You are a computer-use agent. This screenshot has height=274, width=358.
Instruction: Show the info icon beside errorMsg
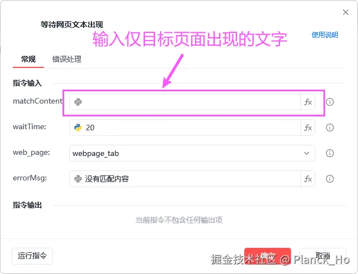tap(330, 179)
